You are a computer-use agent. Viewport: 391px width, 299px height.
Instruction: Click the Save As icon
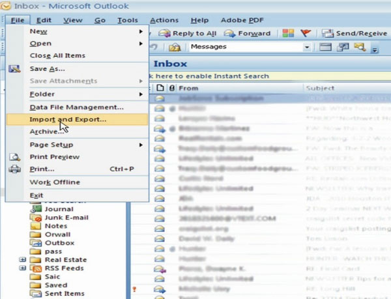[14, 69]
